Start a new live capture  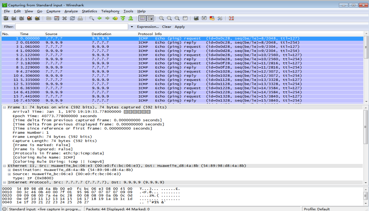[21, 18]
